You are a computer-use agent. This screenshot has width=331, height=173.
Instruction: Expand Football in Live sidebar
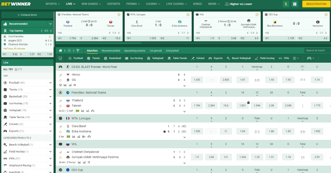tap(50, 82)
